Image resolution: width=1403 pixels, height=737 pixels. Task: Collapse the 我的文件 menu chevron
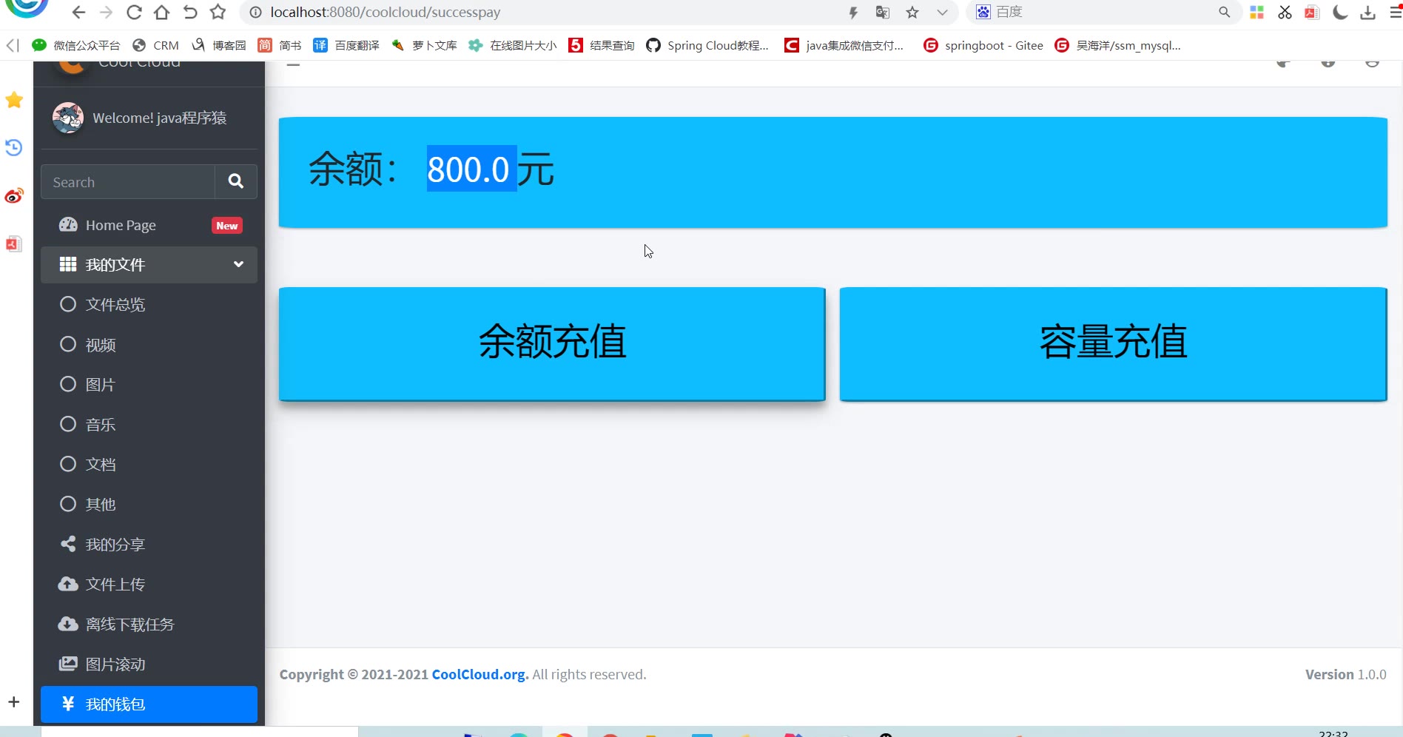click(x=238, y=264)
